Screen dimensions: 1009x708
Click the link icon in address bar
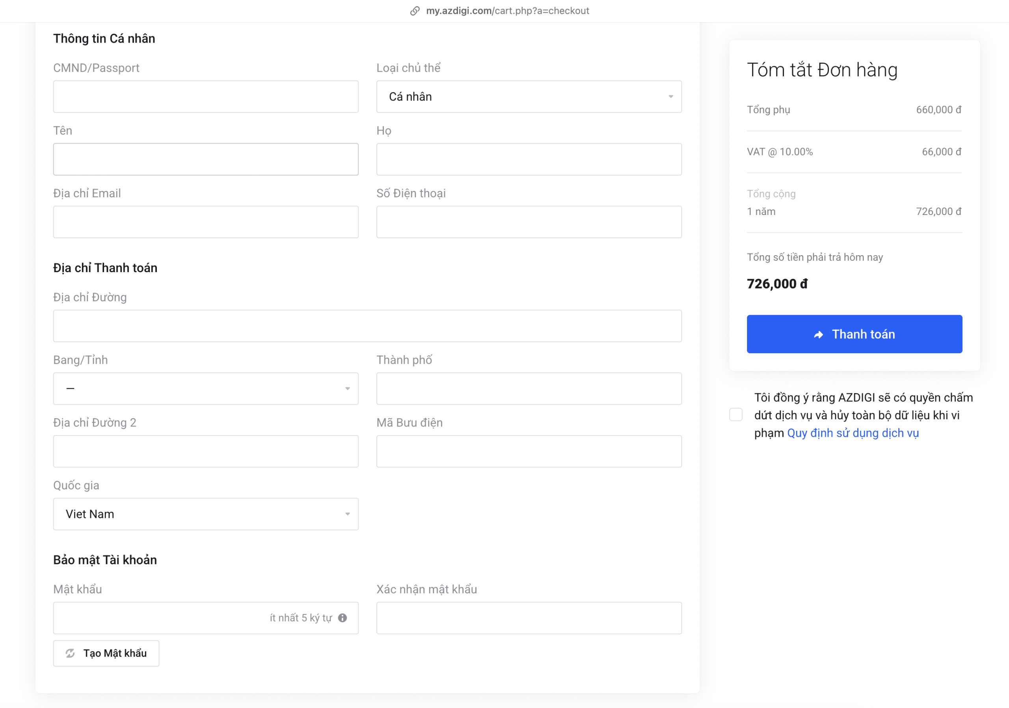[414, 11]
